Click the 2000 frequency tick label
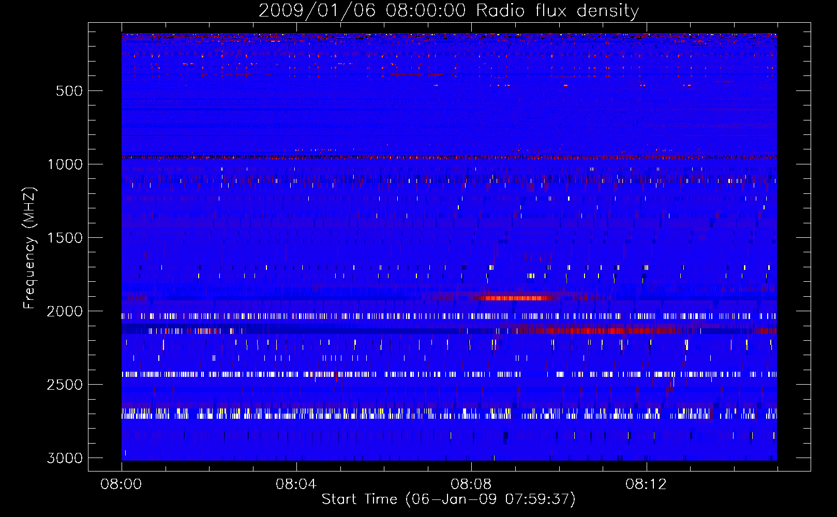 click(65, 311)
